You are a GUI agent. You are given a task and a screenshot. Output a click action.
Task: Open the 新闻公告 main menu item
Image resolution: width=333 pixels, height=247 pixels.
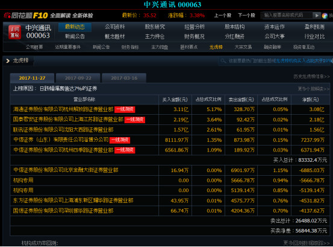(75, 36)
